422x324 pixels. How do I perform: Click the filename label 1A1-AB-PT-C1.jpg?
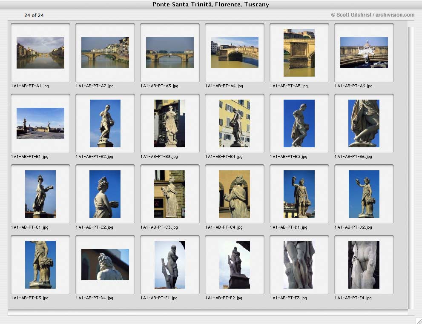click(30, 227)
